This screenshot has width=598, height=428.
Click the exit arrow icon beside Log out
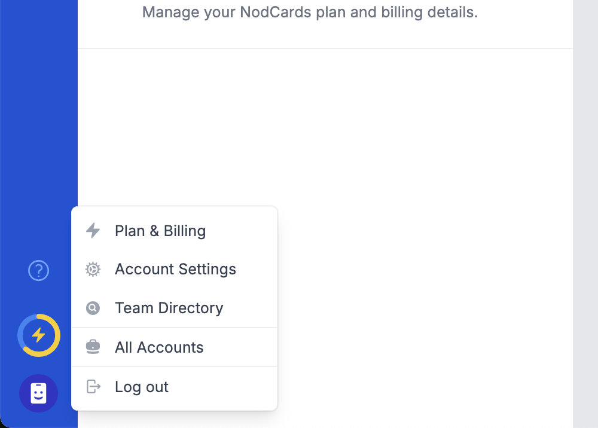[93, 387]
